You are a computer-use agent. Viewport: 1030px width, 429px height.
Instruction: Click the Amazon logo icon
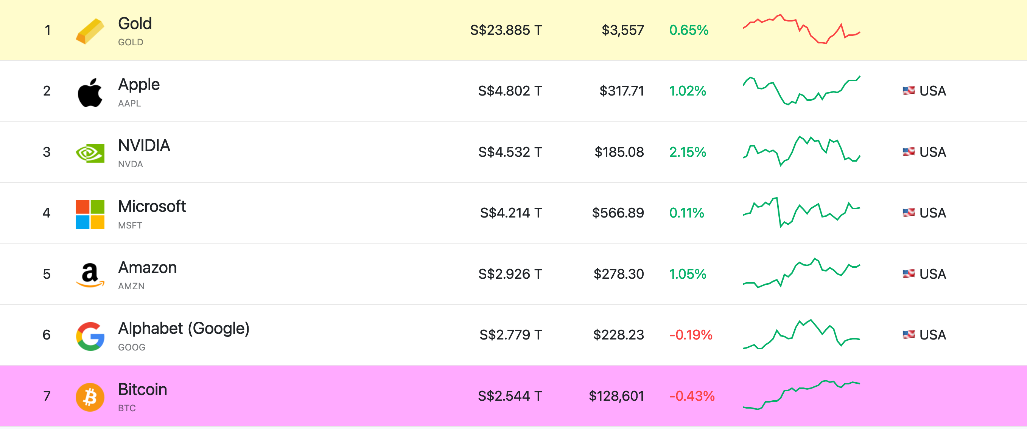[90, 275]
